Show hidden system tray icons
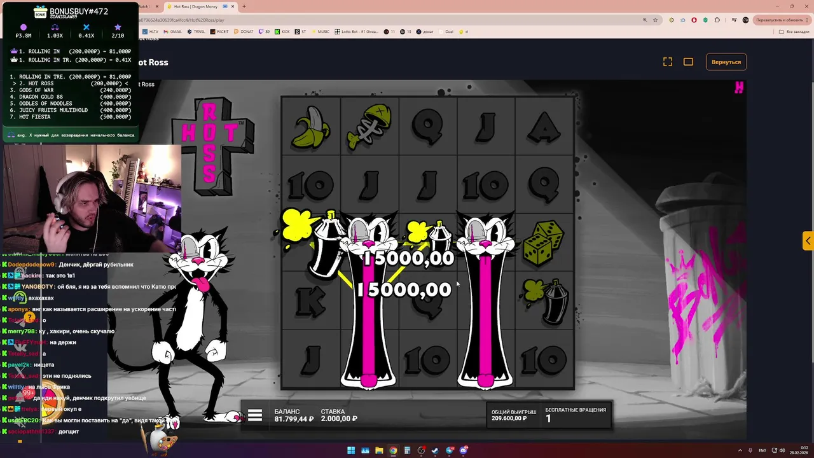Screen dimensions: 814x458 coord(740,450)
